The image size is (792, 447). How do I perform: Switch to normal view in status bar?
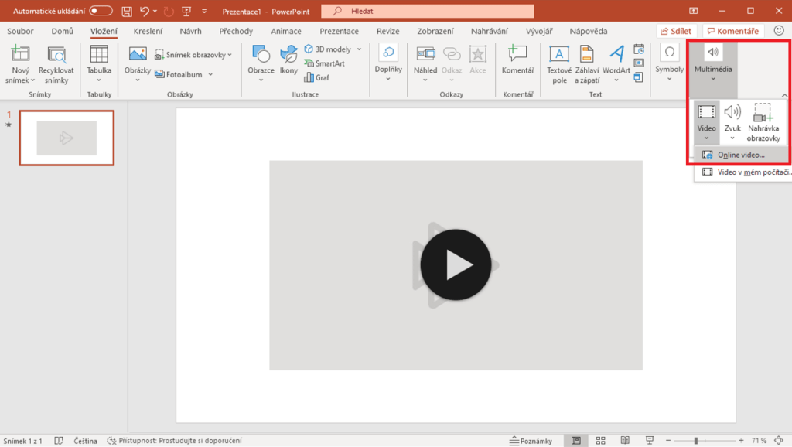point(576,441)
